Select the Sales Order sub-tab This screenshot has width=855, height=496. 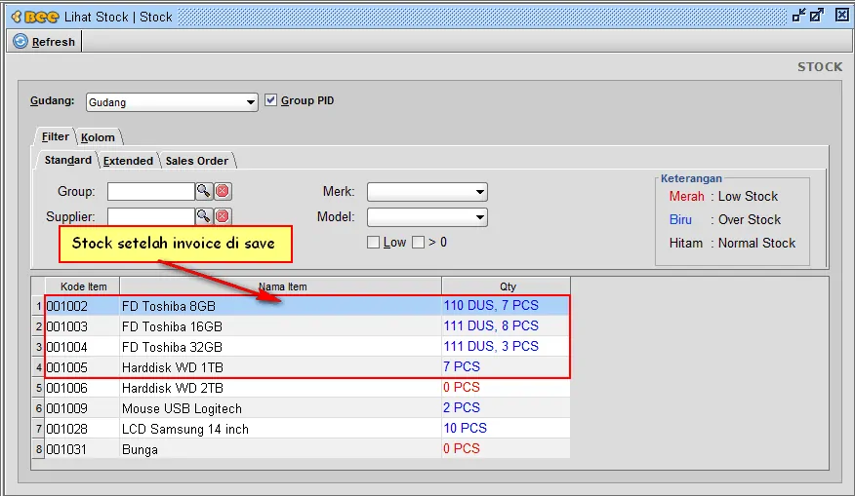pos(197,161)
